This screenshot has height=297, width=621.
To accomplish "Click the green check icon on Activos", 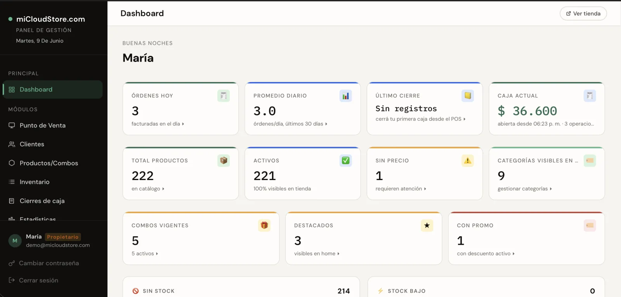I will pos(345,160).
